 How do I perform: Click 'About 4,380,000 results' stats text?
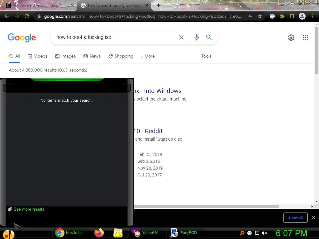[x=48, y=70]
